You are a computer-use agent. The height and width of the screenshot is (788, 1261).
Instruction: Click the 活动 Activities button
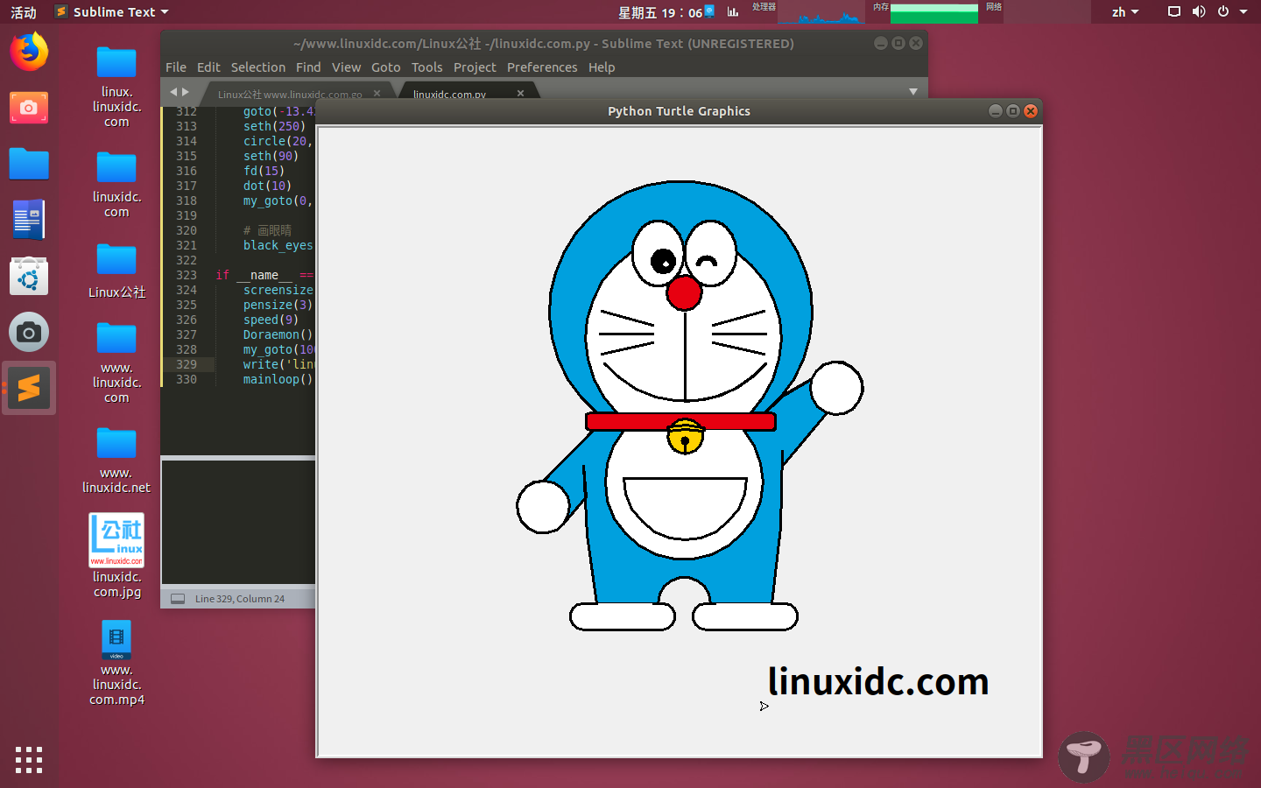[x=24, y=12]
